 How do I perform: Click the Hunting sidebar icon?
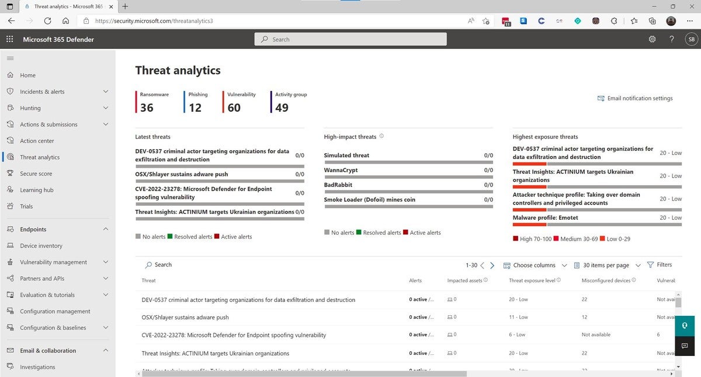10,108
